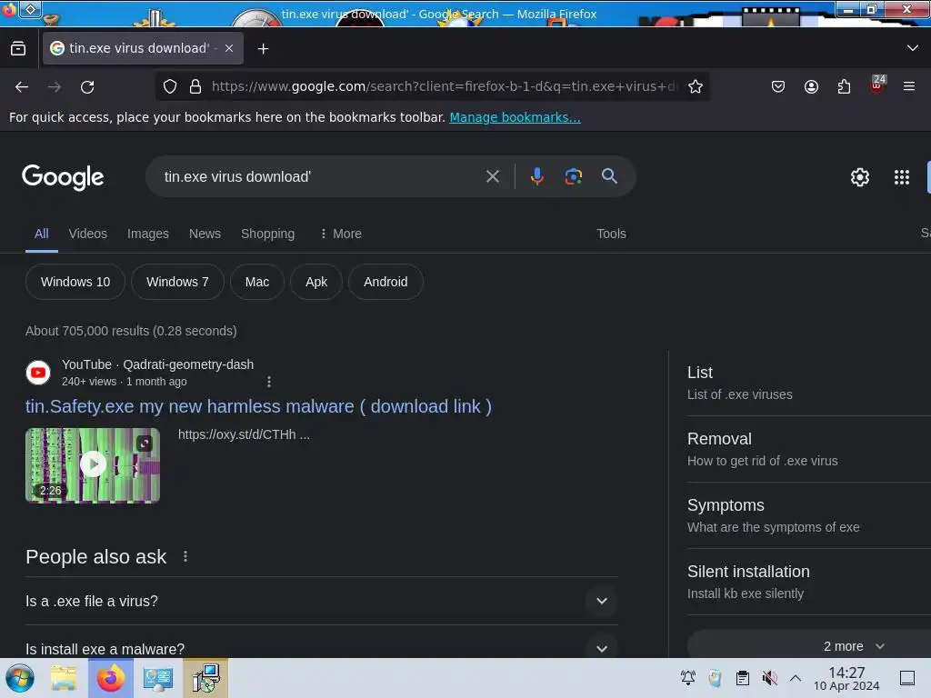931x698 pixels.
Task: View site security lock icon info
Action: click(x=195, y=86)
